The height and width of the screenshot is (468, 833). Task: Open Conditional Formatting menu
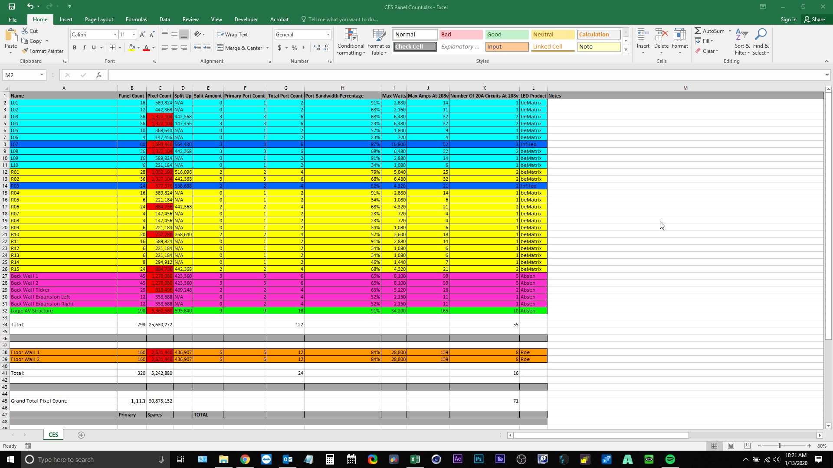tap(351, 42)
